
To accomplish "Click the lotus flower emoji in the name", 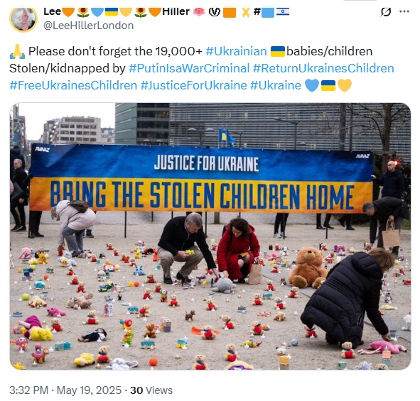I will 199,12.
